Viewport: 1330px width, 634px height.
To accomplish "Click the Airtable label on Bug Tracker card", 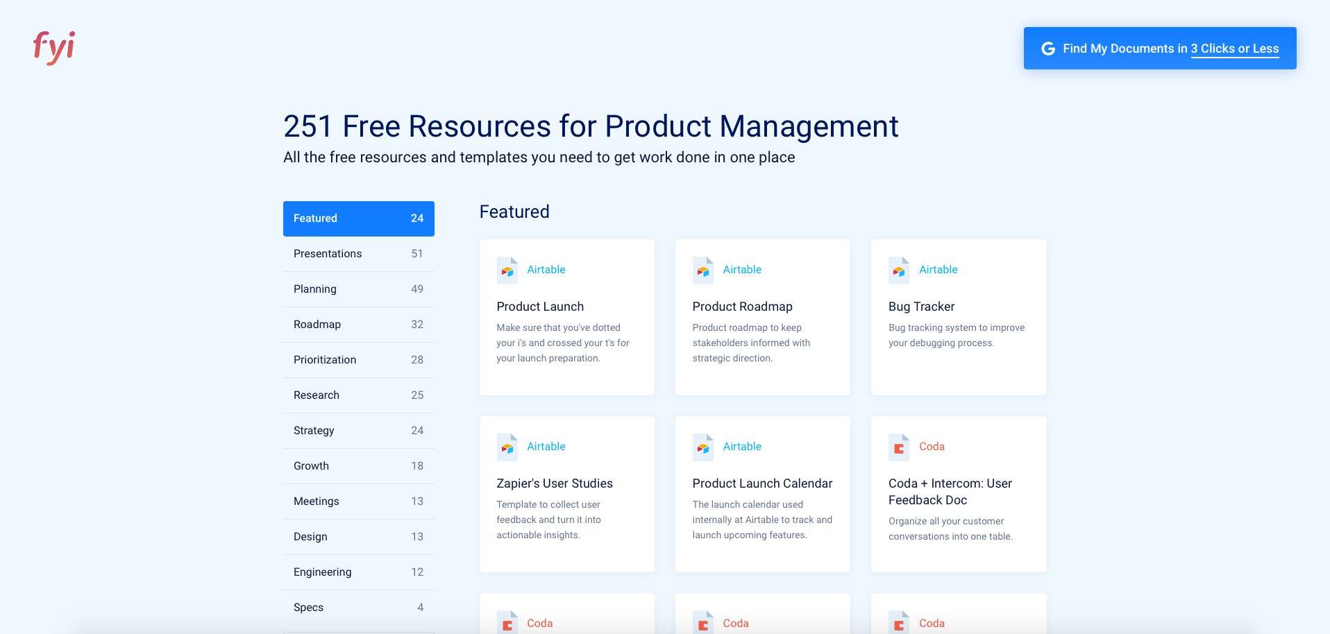I will 938,270.
